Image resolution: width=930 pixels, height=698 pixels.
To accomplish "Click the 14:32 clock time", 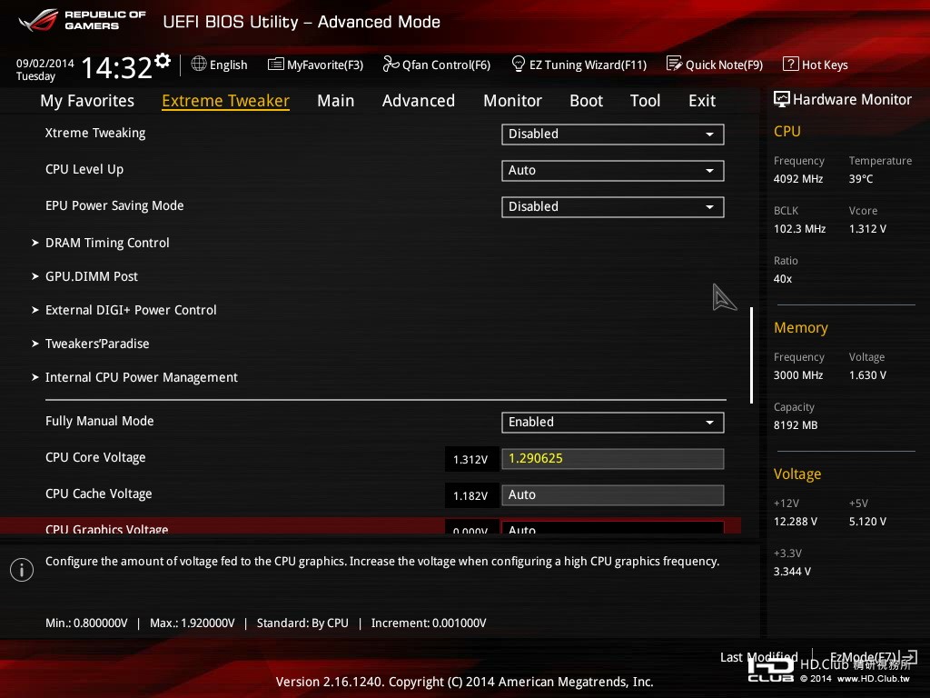I will [x=116, y=67].
